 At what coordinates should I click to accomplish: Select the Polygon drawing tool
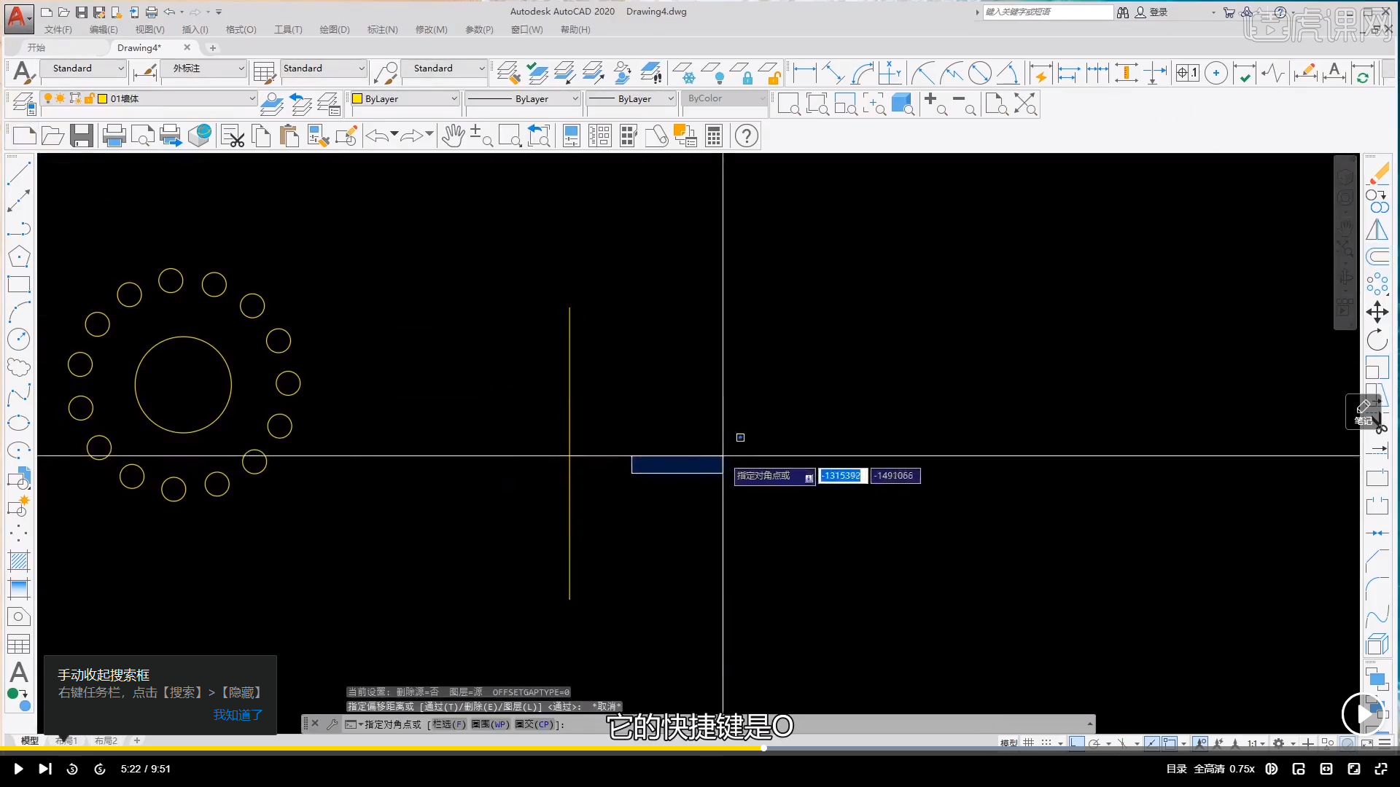(x=19, y=257)
